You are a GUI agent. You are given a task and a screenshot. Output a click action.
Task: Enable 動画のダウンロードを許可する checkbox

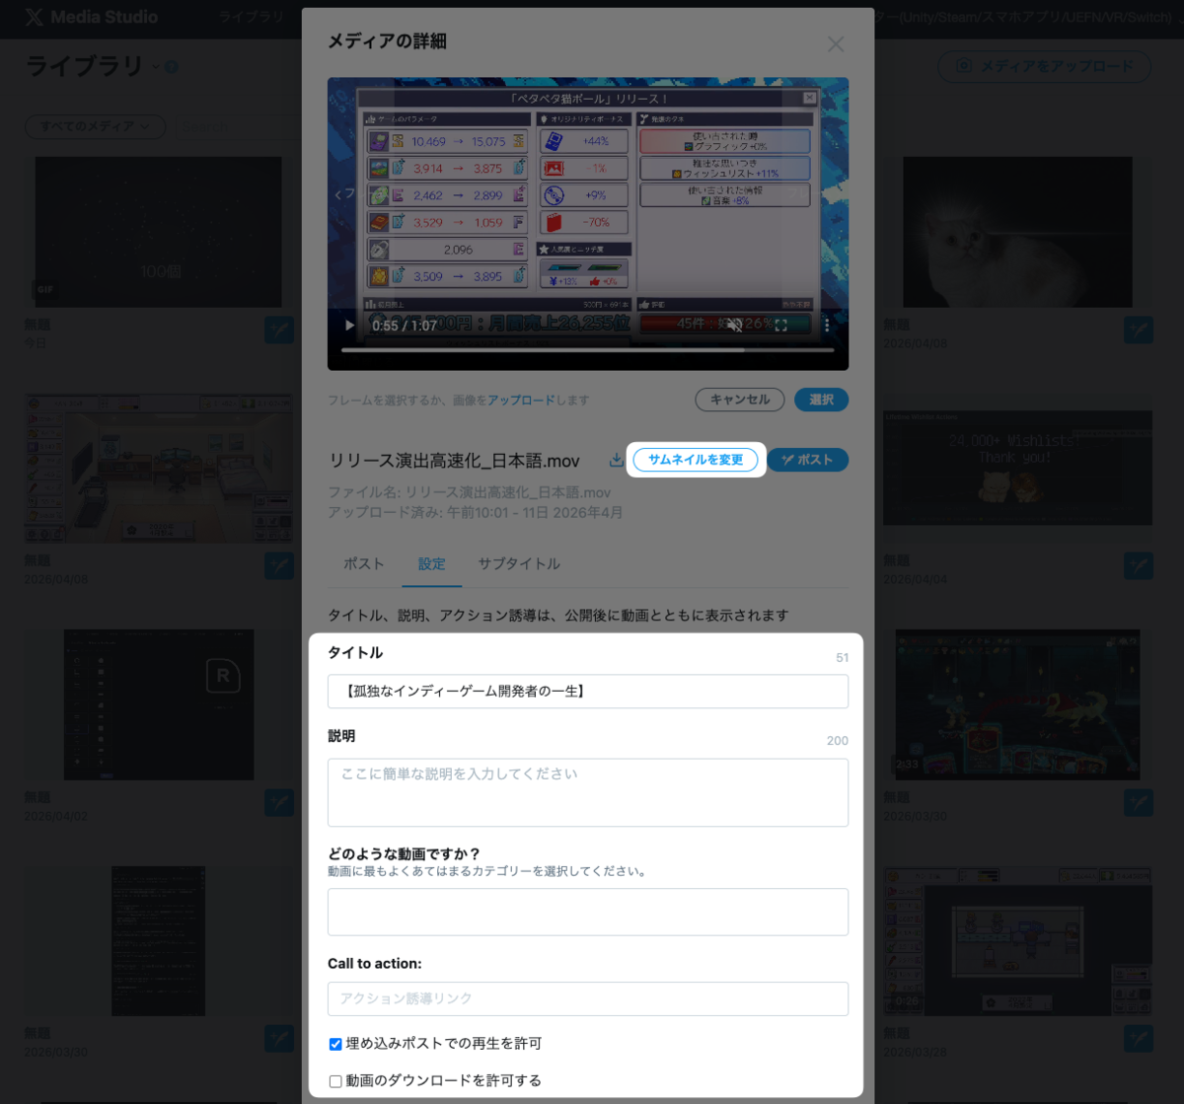(335, 1081)
